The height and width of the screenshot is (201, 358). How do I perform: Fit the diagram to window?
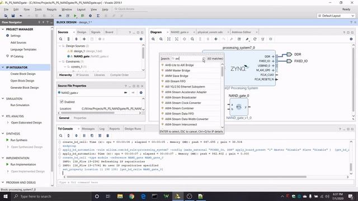(169, 39)
